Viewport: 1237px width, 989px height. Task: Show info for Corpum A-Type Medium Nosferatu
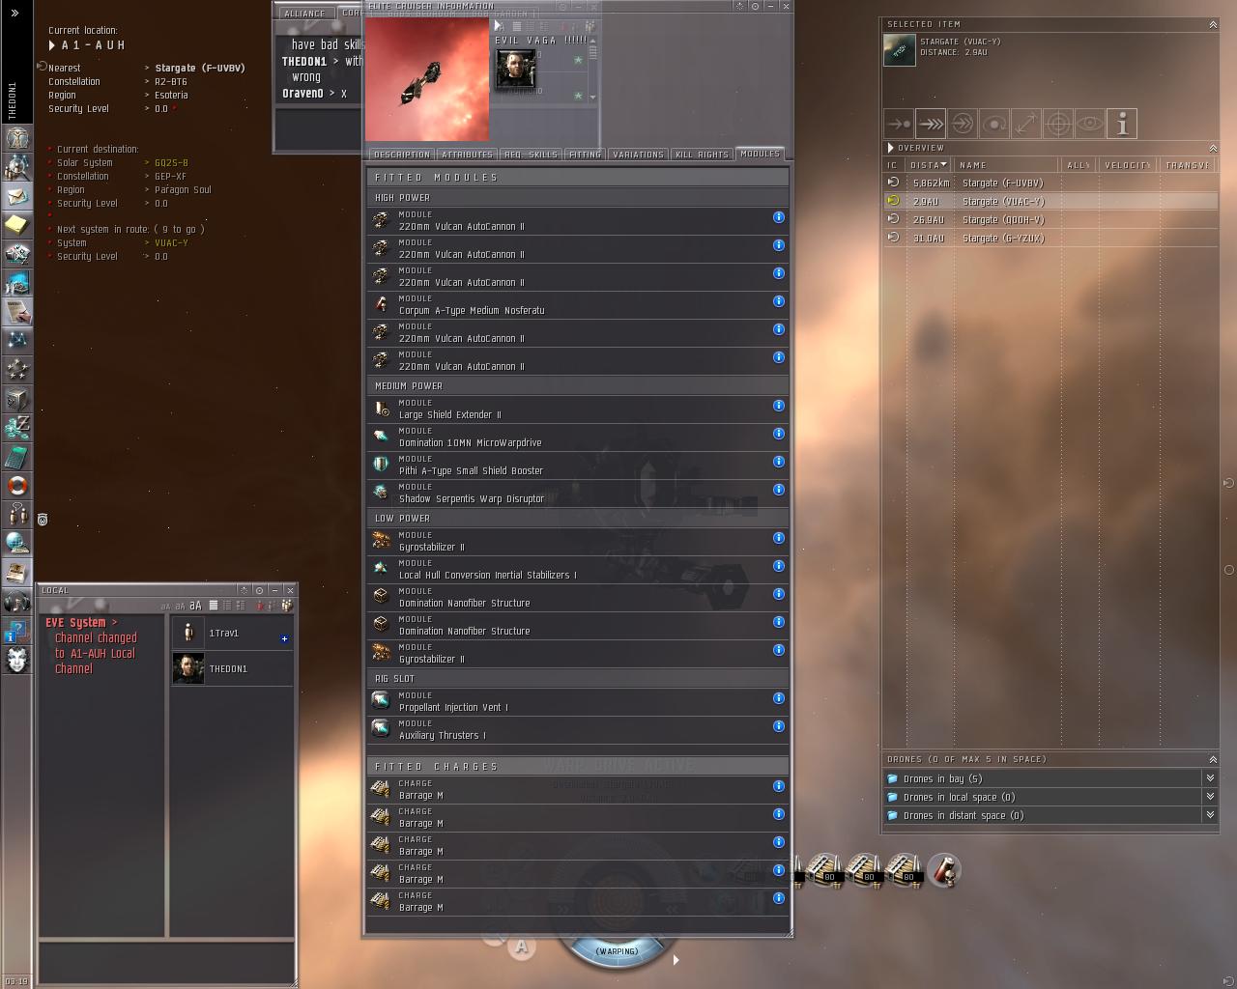click(x=778, y=301)
